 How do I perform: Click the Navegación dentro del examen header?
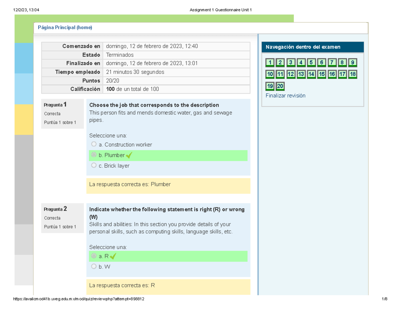[303, 47]
